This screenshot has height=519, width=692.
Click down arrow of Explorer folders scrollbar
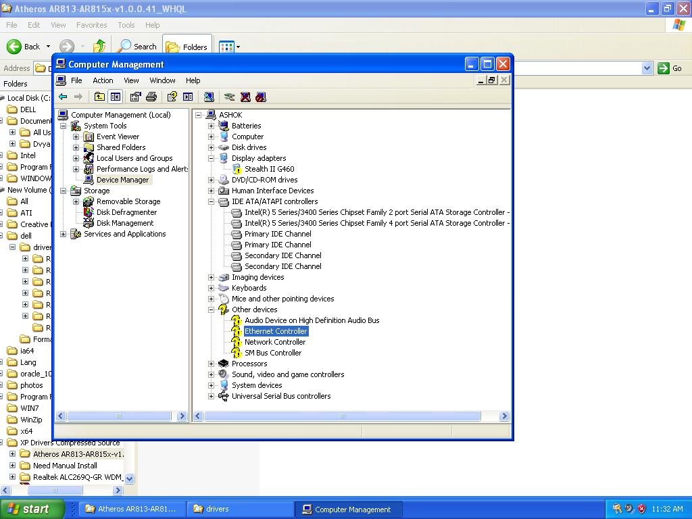pos(129,478)
